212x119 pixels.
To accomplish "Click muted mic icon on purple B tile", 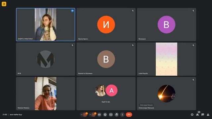I will pos(193,11).
